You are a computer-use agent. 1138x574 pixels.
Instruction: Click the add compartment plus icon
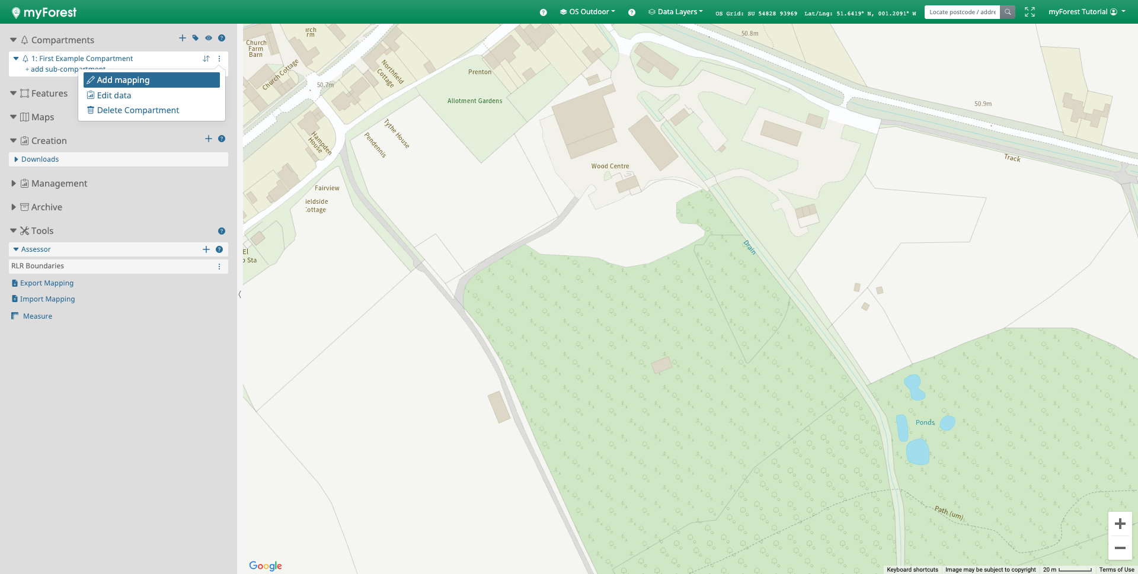(x=183, y=38)
